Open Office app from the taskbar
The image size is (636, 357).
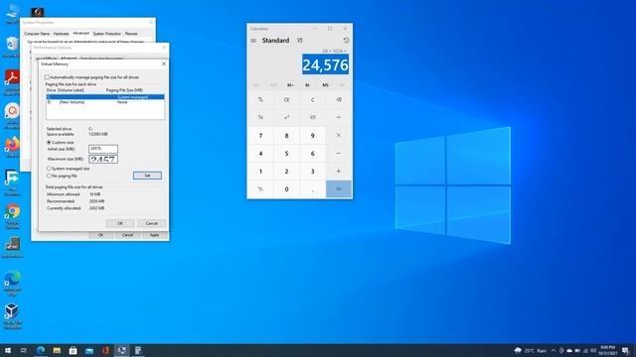click(x=105, y=350)
